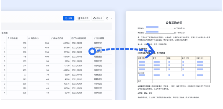
Task: Click 数量 header in contract table
Action: pos(169,58)
